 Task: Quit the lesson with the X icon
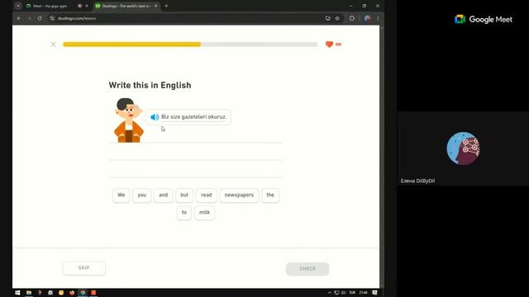[x=53, y=44]
